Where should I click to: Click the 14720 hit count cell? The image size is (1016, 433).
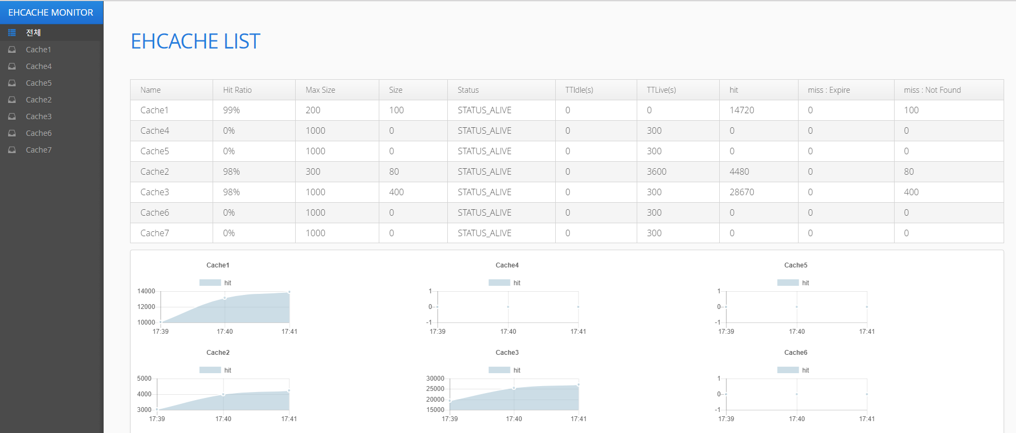point(759,110)
